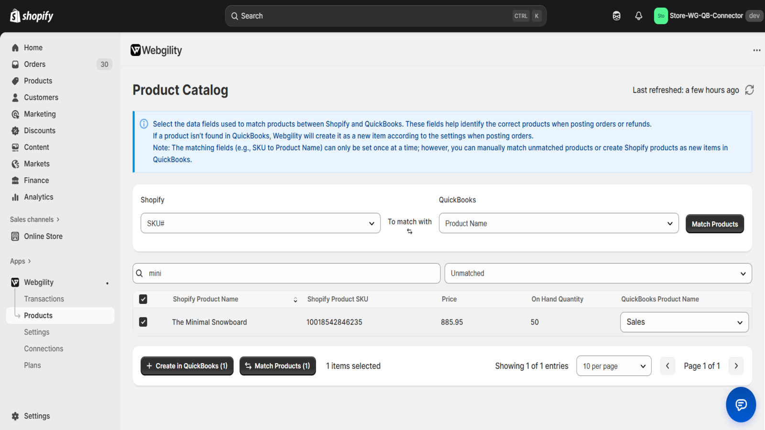Go to Orders in the sidebar
Screen dimensions: 765x430
35,64
